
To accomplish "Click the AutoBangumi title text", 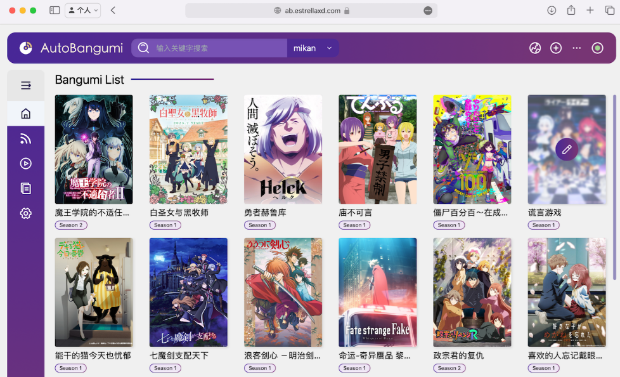I will pos(82,48).
